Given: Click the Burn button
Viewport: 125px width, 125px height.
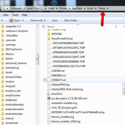Looking at the screenshot, I should (x=55, y=20).
